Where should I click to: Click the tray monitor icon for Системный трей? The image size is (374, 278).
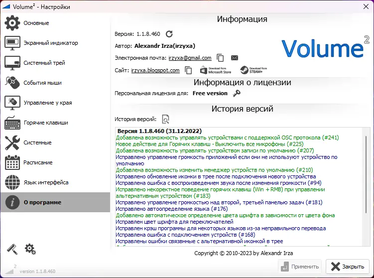click(x=12, y=63)
